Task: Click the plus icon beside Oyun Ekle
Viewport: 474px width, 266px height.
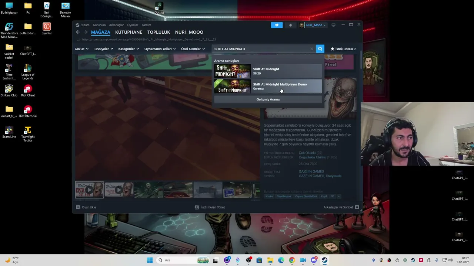Action: click(x=78, y=207)
